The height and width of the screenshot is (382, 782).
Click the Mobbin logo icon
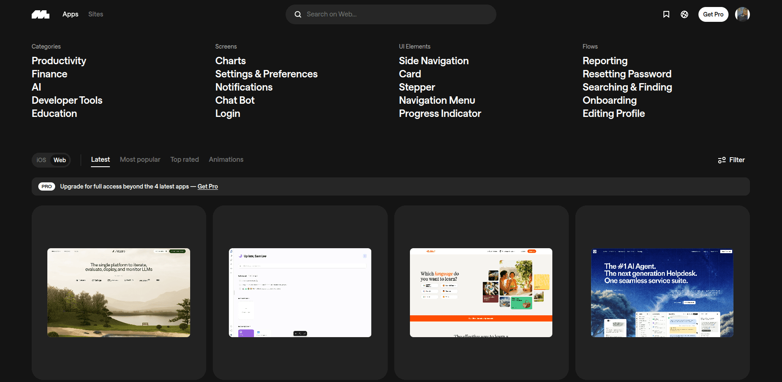tap(40, 14)
